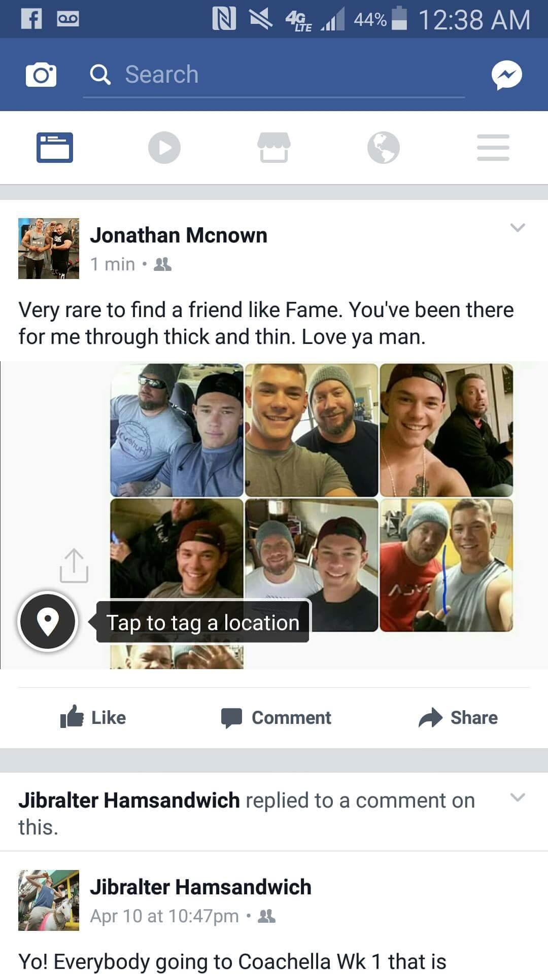Tap the location pin tag button
Viewport: 548px width, 974px height.
[48, 621]
